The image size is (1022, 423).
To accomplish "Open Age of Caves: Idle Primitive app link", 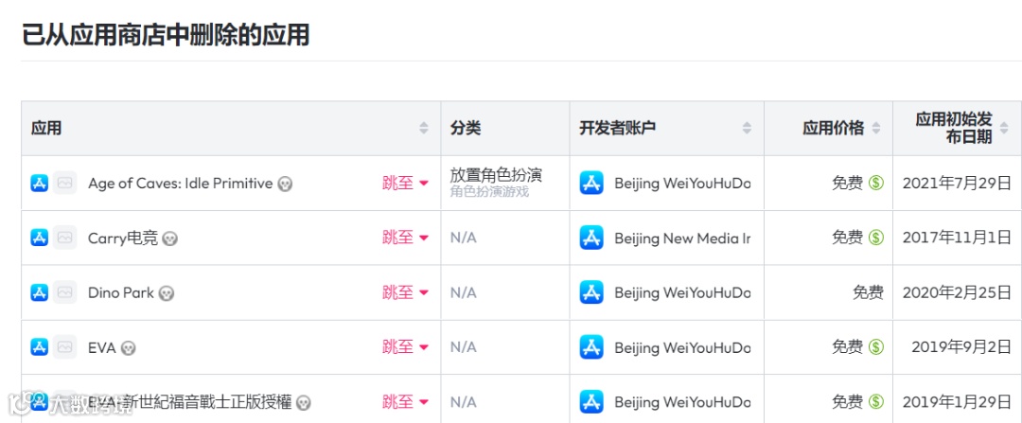I will pyautogui.click(x=180, y=184).
